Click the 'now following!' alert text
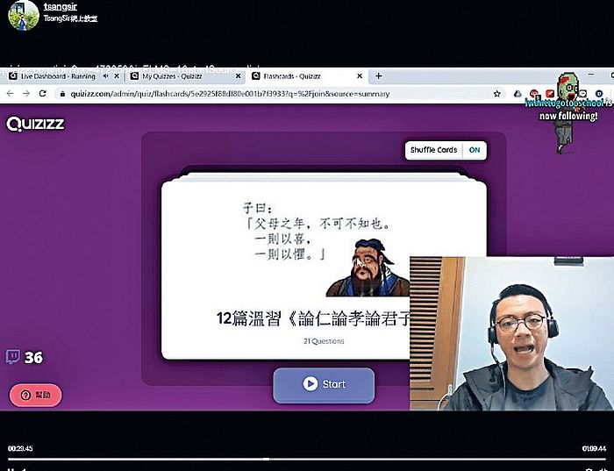 pyautogui.click(x=568, y=116)
